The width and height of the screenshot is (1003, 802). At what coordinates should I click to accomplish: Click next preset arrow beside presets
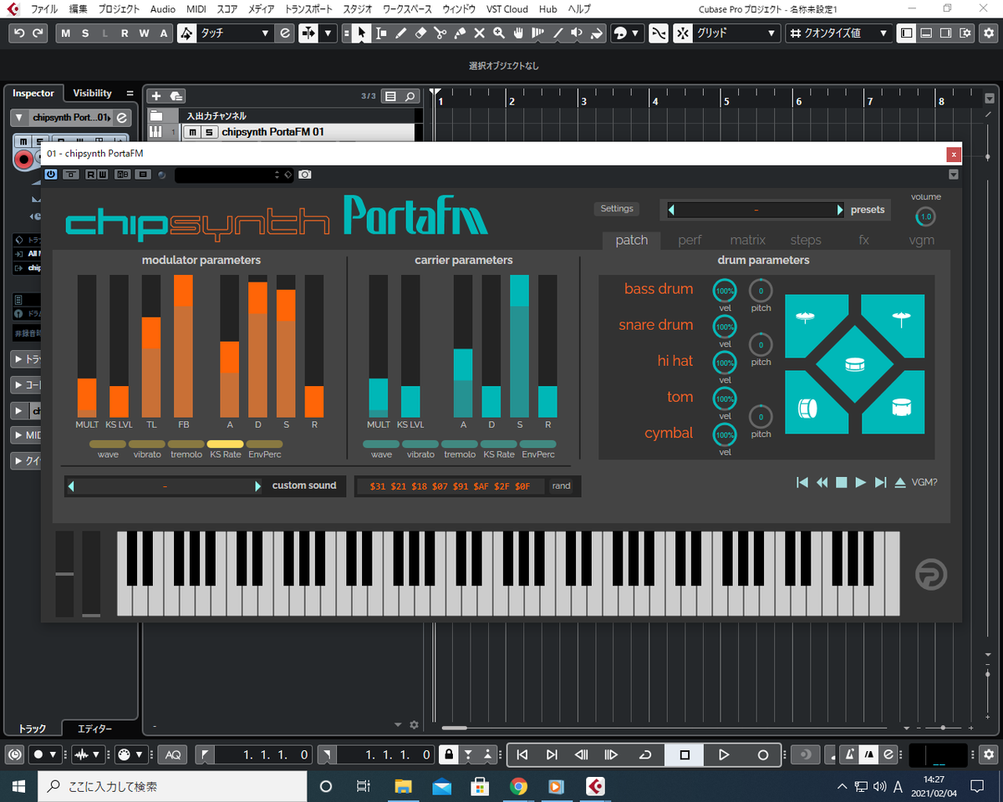(841, 210)
